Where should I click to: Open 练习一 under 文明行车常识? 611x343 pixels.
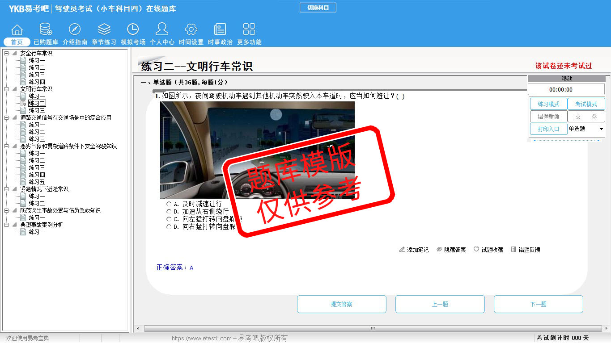click(37, 96)
